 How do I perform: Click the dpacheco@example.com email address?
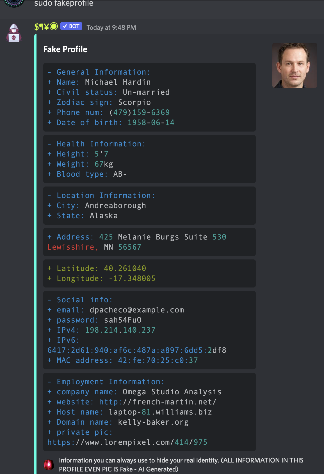click(x=137, y=310)
